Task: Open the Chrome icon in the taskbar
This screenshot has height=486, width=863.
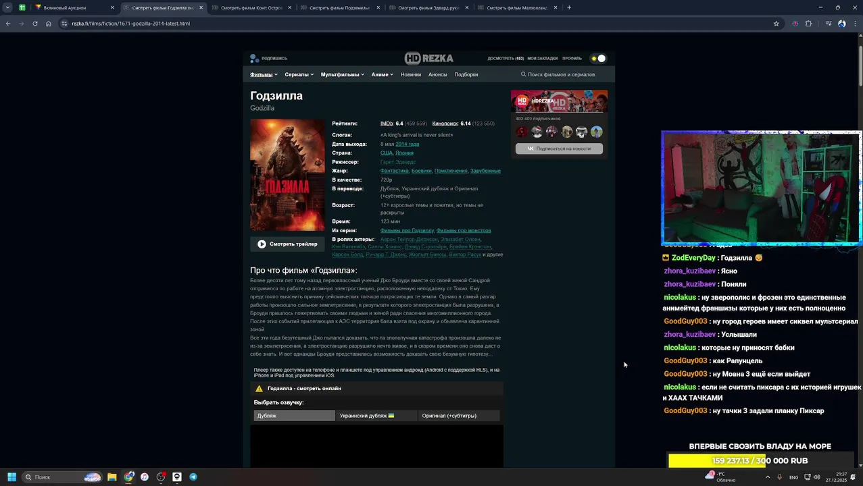Action: pyautogui.click(x=128, y=477)
